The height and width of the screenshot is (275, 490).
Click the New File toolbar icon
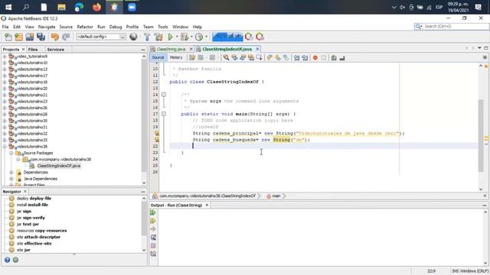(8, 37)
